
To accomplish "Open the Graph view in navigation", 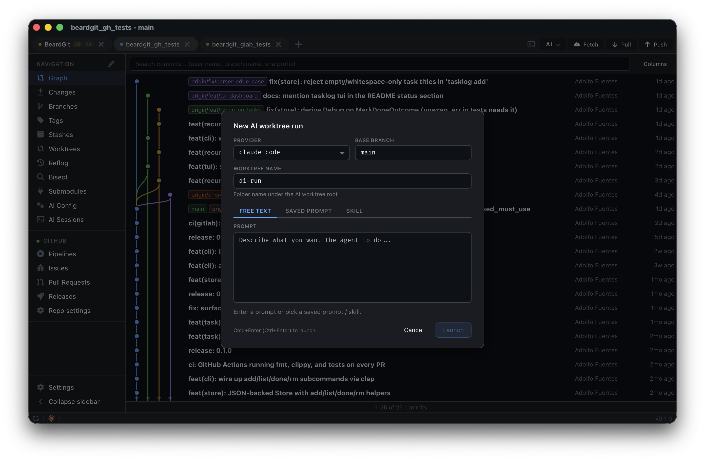I will coord(77,78).
